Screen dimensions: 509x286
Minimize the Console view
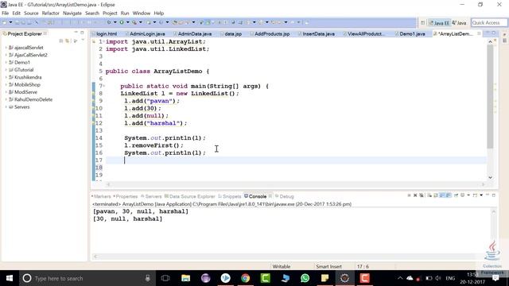point(488,195)
